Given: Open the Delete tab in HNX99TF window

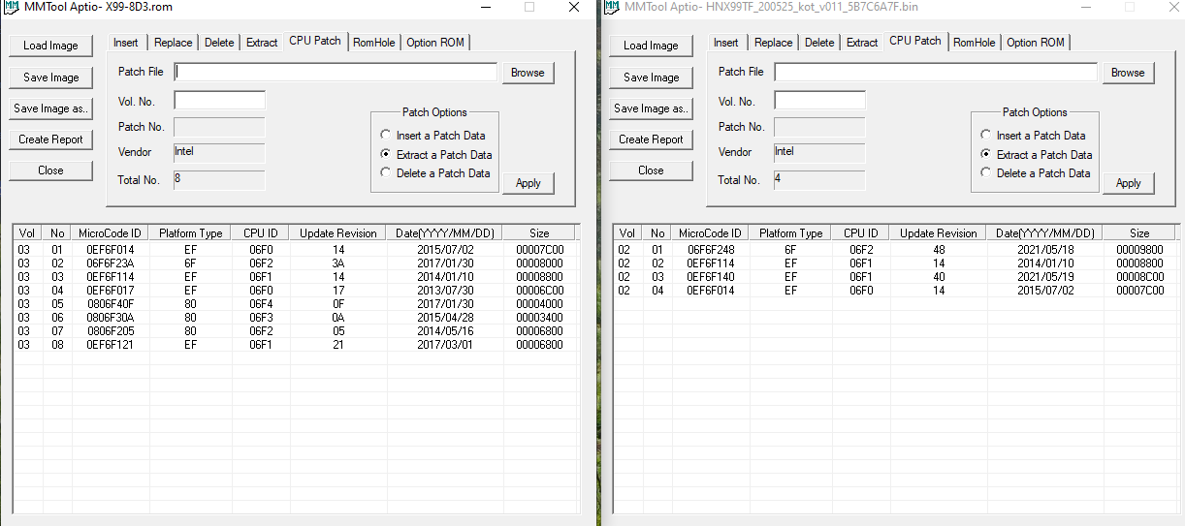Looking at the screenshot, I should pos(819,43).
